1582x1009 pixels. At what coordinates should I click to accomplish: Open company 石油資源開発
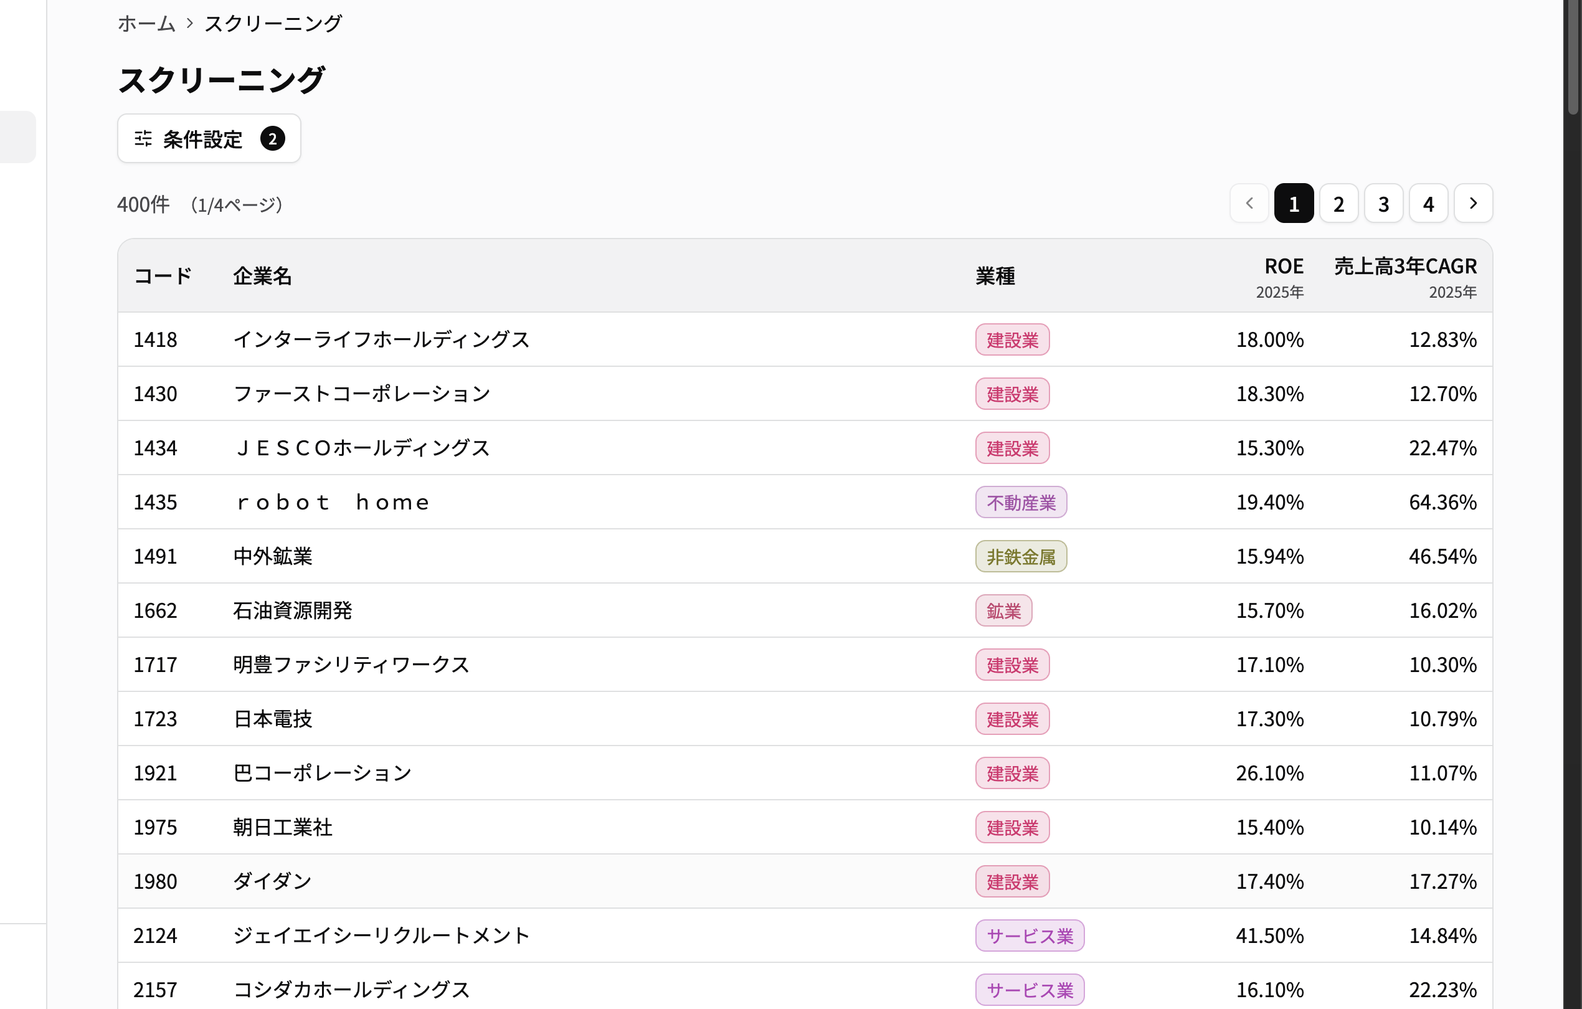click(292, 611)
